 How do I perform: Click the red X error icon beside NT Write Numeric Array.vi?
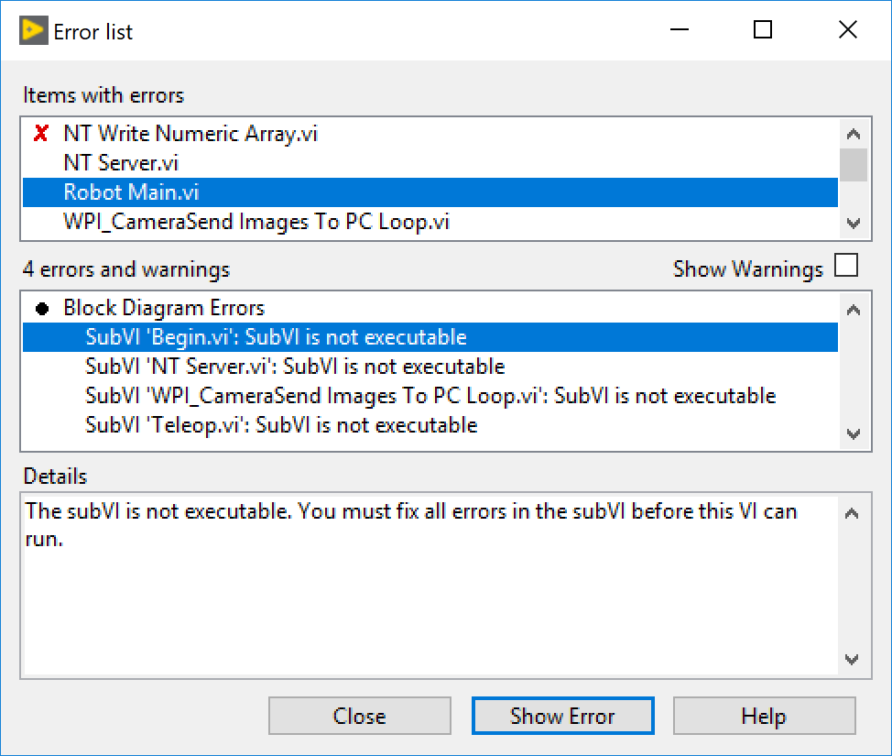[41, 133]
